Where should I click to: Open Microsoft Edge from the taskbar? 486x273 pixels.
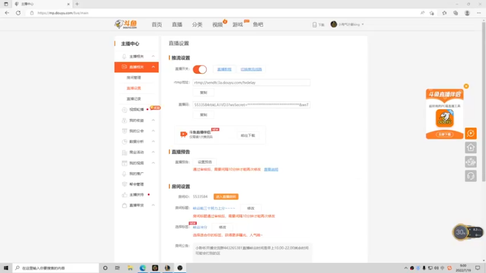[143, 268]
